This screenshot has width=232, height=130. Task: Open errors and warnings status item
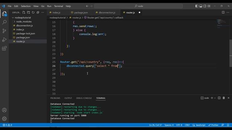(x=7, y=125)
